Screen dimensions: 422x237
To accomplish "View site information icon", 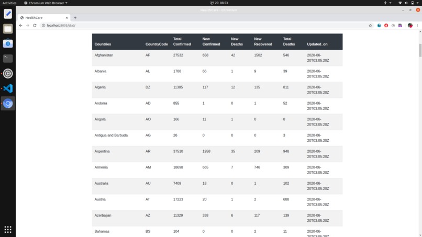I will 43,25.
